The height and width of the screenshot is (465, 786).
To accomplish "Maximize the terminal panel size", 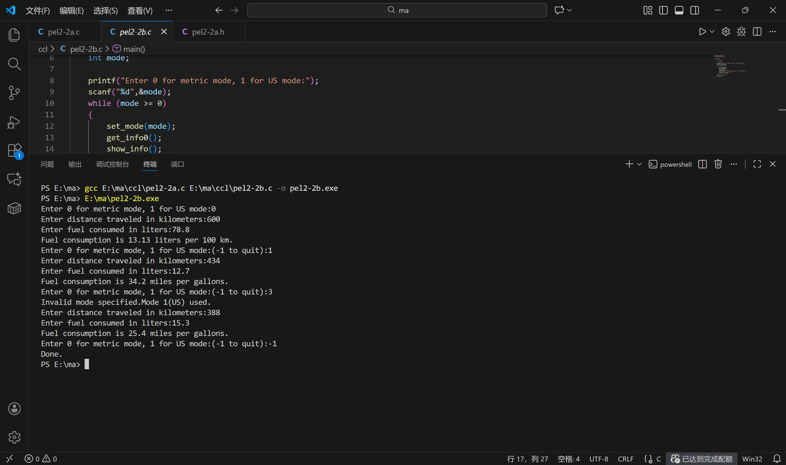I will [x=757, y=164].
